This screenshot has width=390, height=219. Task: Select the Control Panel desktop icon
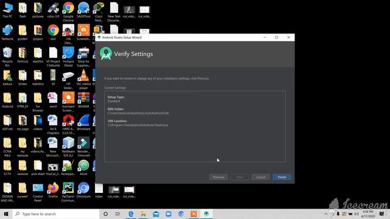38,192
